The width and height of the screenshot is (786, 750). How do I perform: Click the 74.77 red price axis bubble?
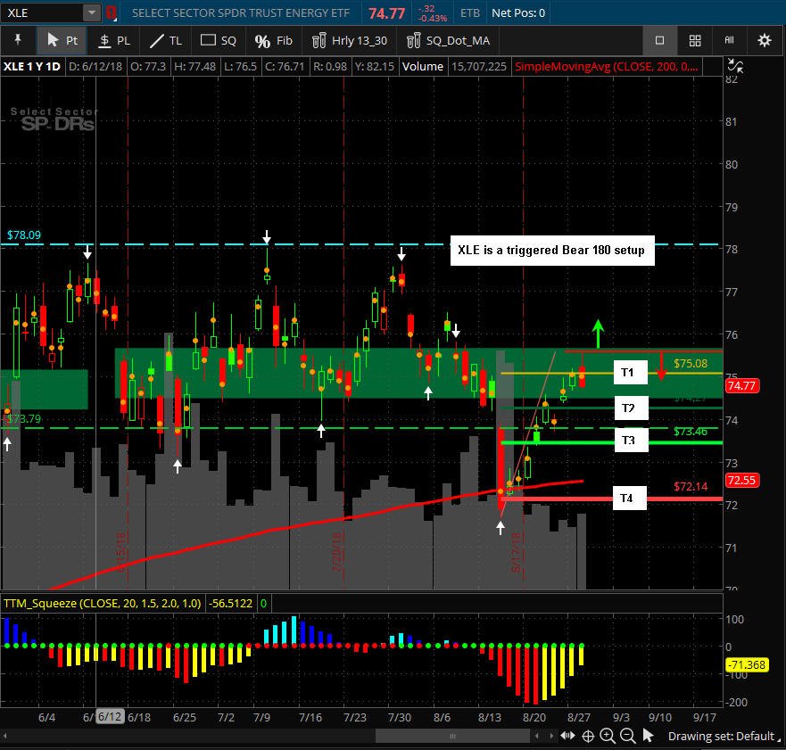(x=742, y=385)
